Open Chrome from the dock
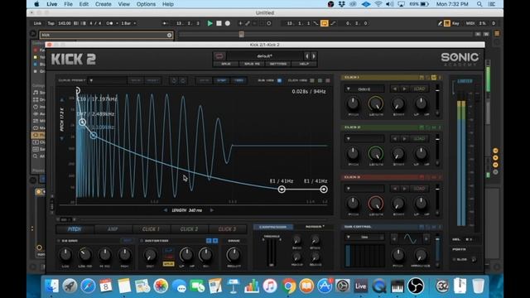530x298 pixels. tap(288, 286)
